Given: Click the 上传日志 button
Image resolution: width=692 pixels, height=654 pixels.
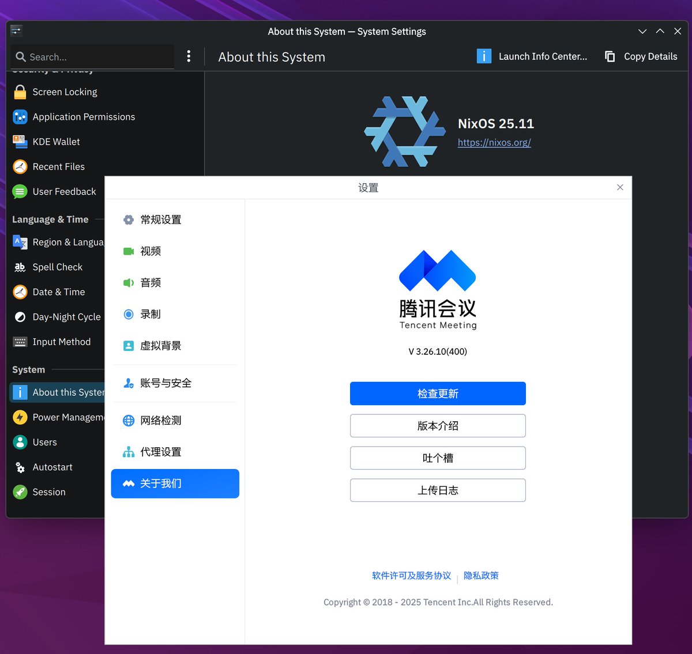Looking at the screenshot, I should (x=438, y=490).
